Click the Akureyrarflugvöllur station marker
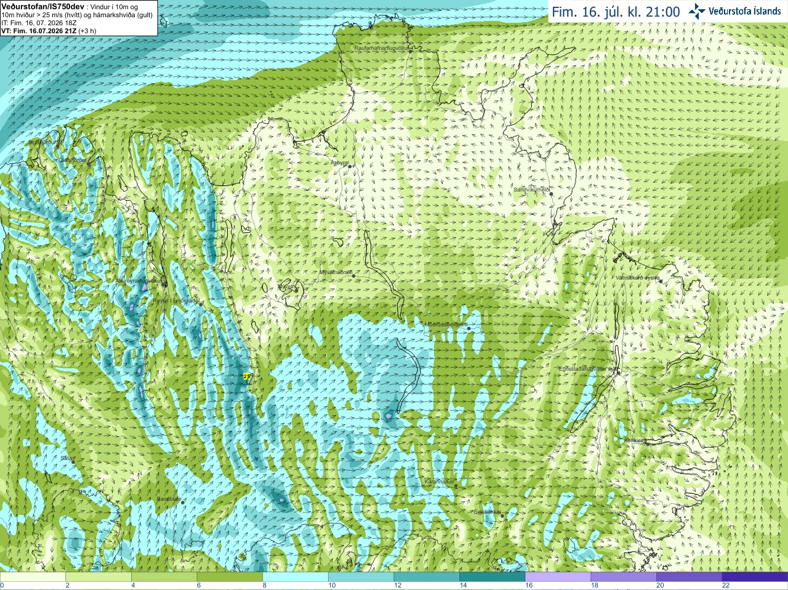The height and width of the screenshot is (590, 788). [x=164, y=285]
